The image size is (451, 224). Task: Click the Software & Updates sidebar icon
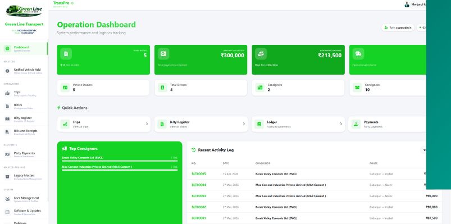(x=7, y=212)
